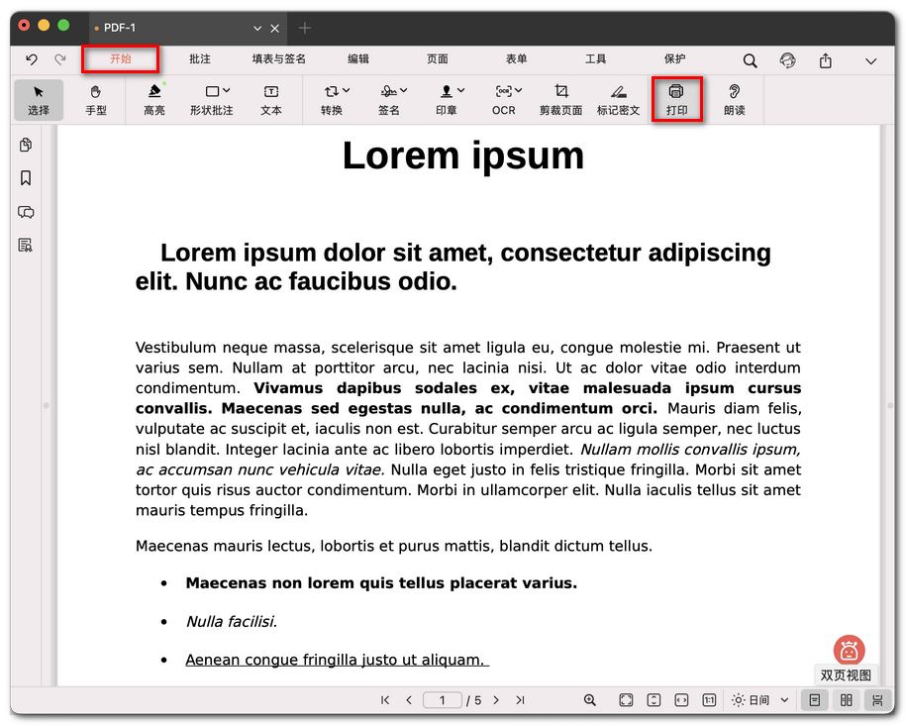Open the comments sidebar panel
The height and width of the screenshot is (726, 906).
pos(26,212)
